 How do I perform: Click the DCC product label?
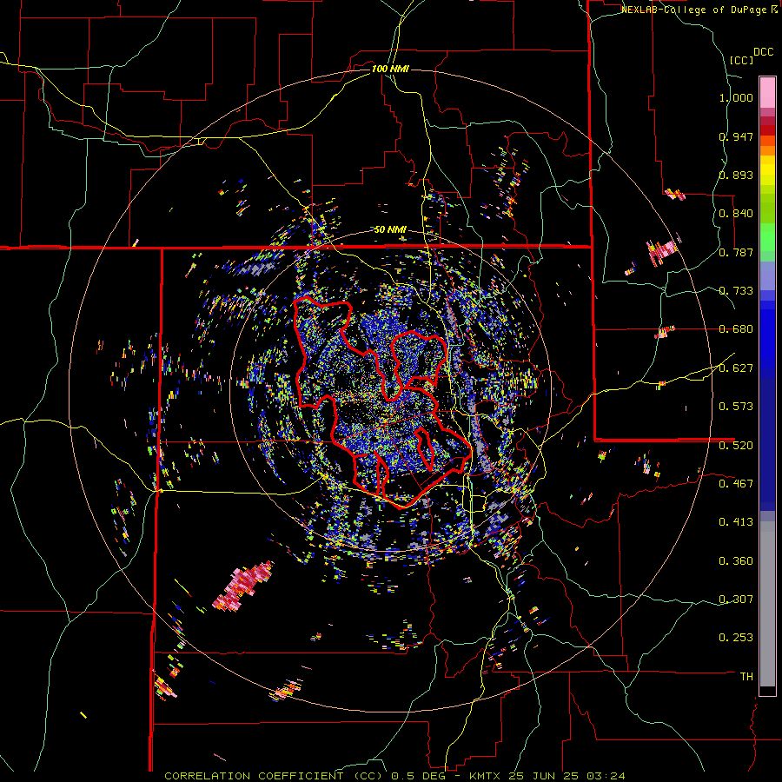(x=763, y=52)
